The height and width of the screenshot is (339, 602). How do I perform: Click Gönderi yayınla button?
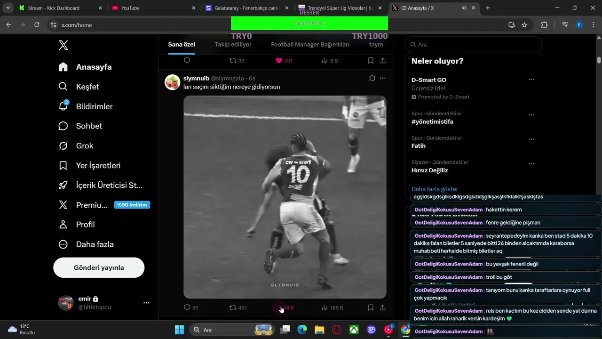click(x=99, y=267)
